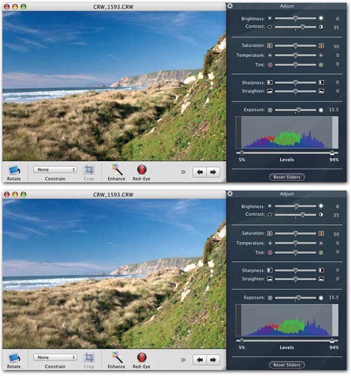Image resolution: width=351 pixels, height=376 pixels.
Task: Click full saturation color icon in bottom Adjust panel
Action: pyautogui.click(x=321, y=233)
